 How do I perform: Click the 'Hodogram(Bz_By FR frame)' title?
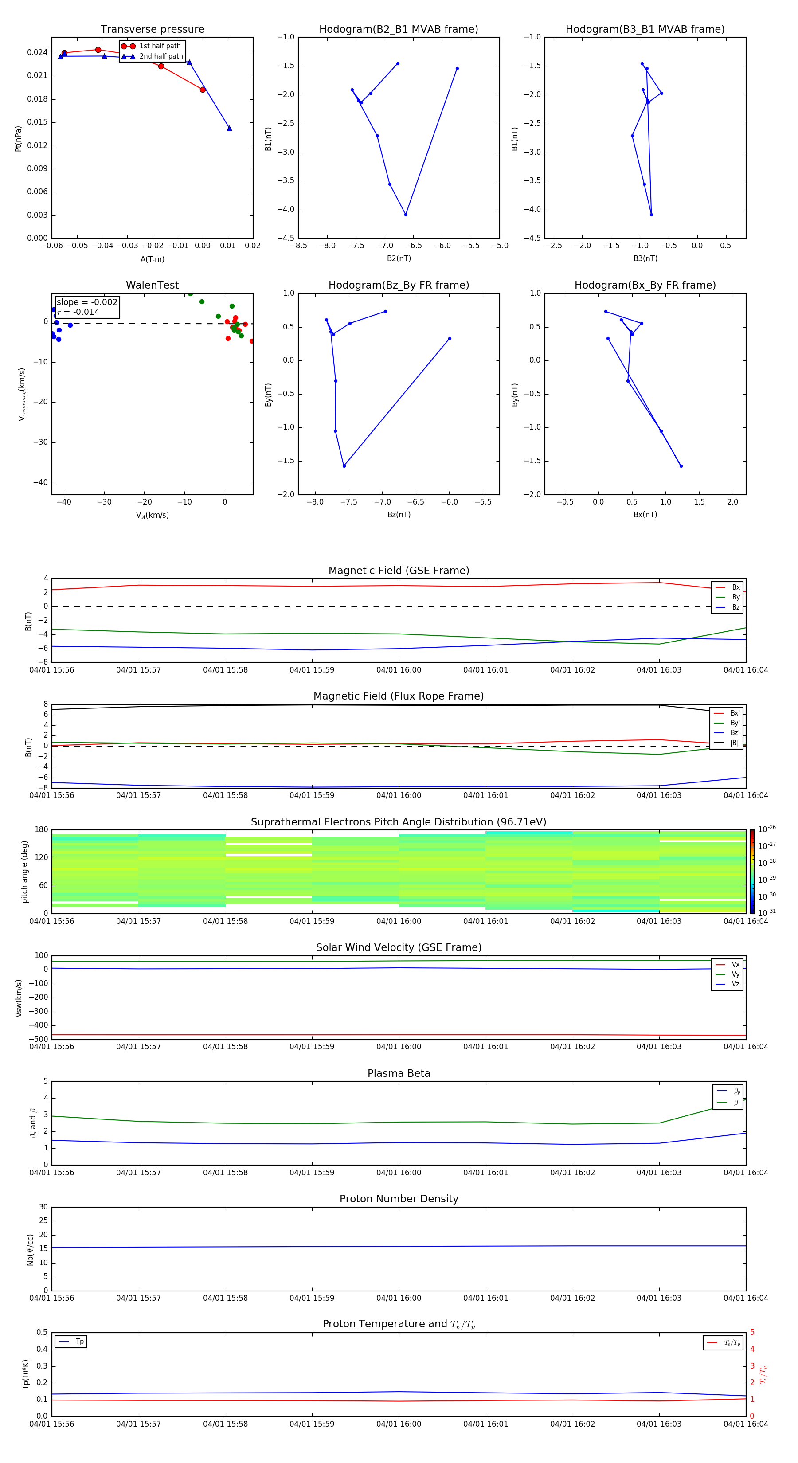coord(399,285)
